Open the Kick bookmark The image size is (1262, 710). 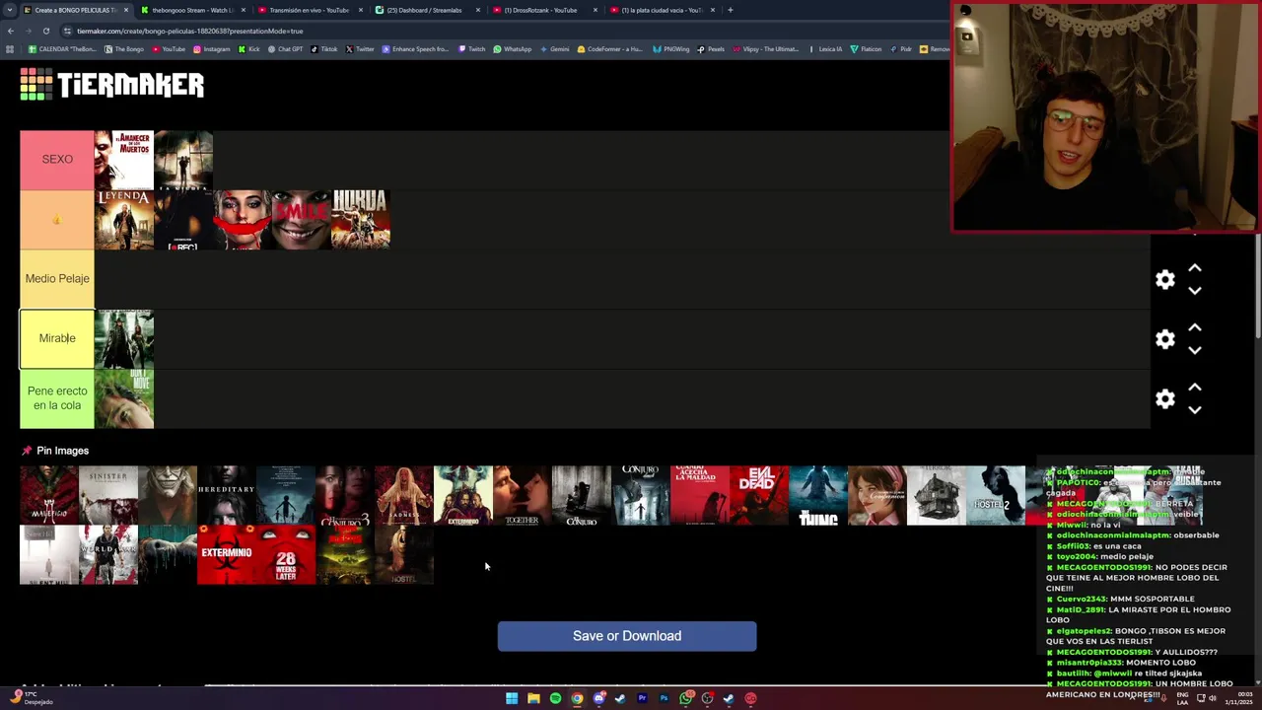[x=249, y=49]
